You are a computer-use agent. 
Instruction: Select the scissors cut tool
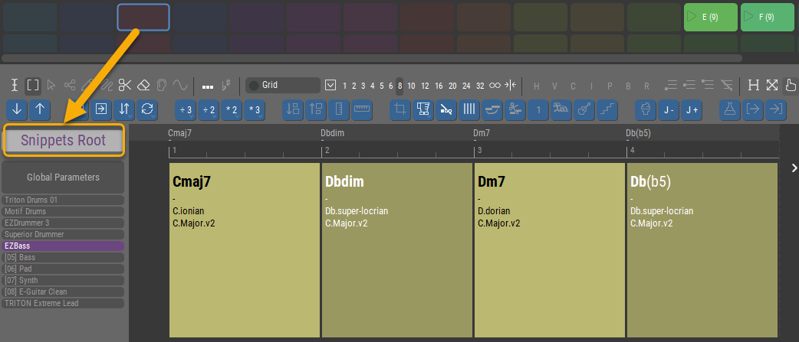tap(126, 85)
